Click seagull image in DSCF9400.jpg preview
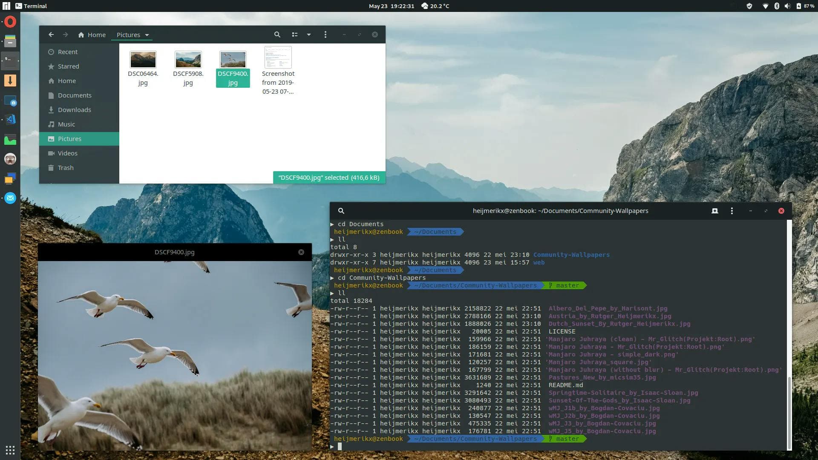Screen dimensions: 818x460 coord(175,356)
